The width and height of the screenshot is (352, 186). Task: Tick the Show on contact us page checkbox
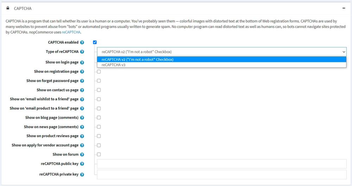point(99,90)
